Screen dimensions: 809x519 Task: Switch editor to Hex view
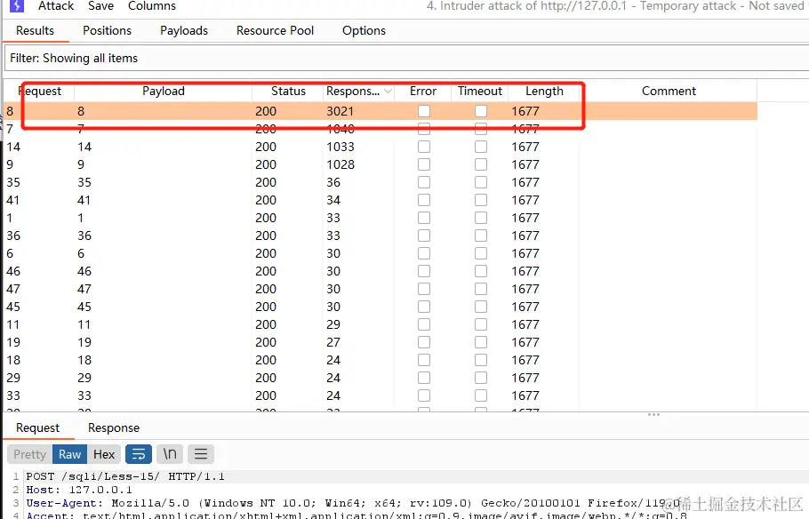coord(104,454)
